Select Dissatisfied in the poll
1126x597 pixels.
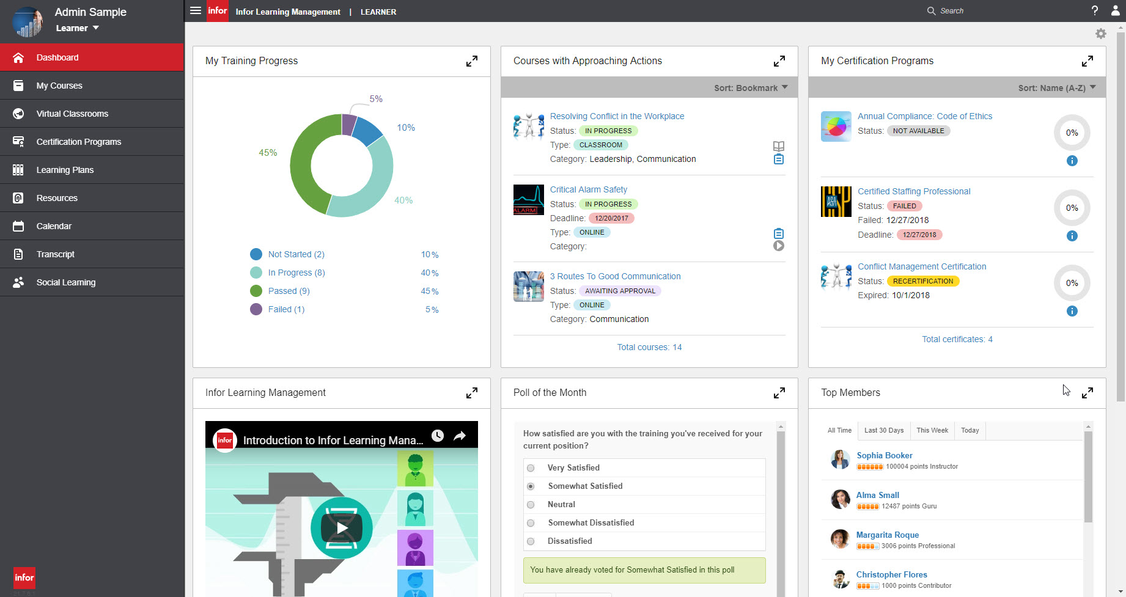[531, 541]
